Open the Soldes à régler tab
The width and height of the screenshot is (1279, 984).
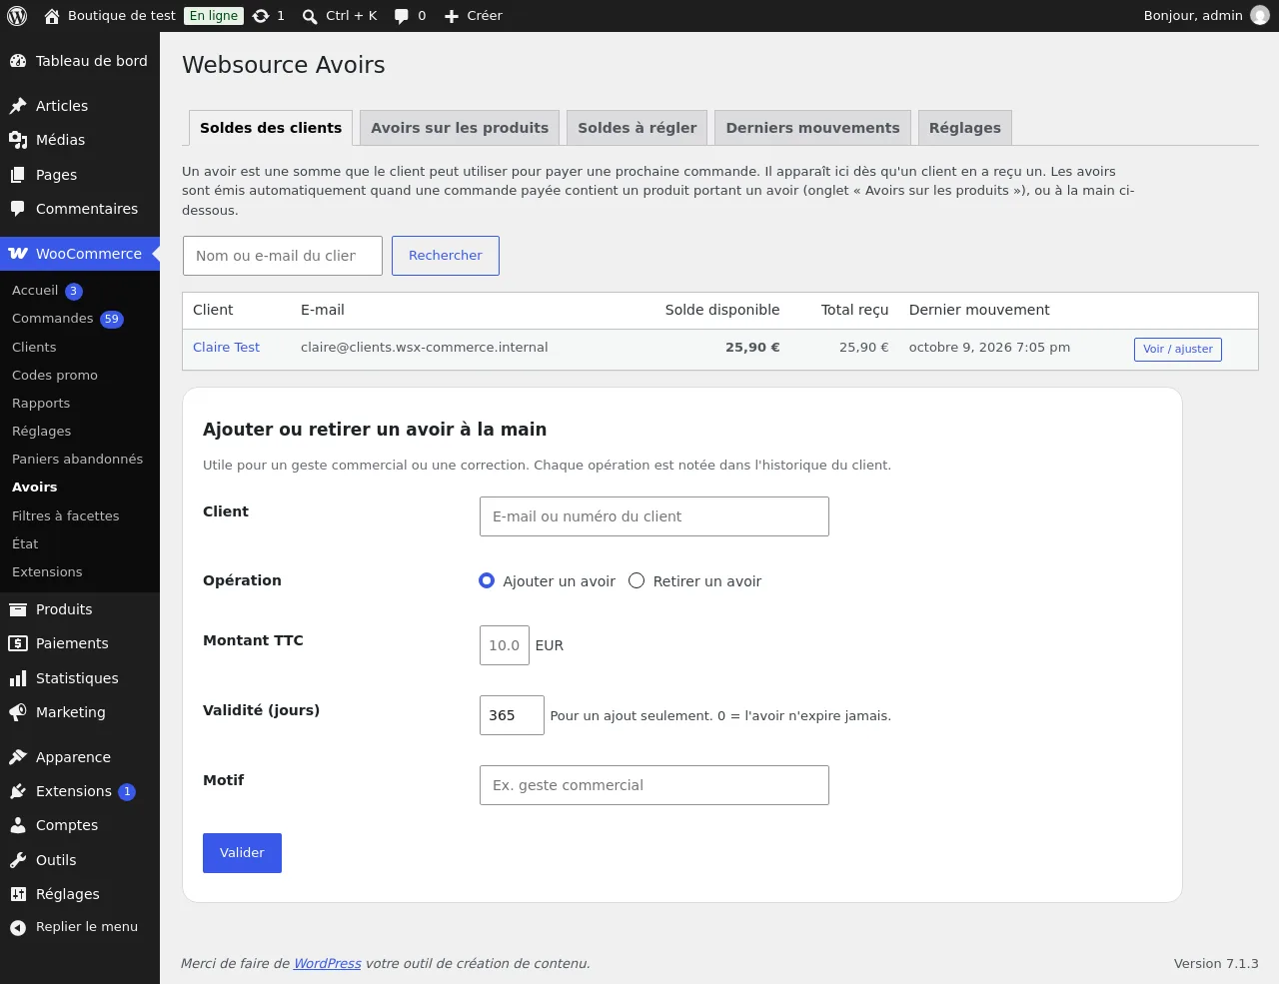(x=638, y=128)
